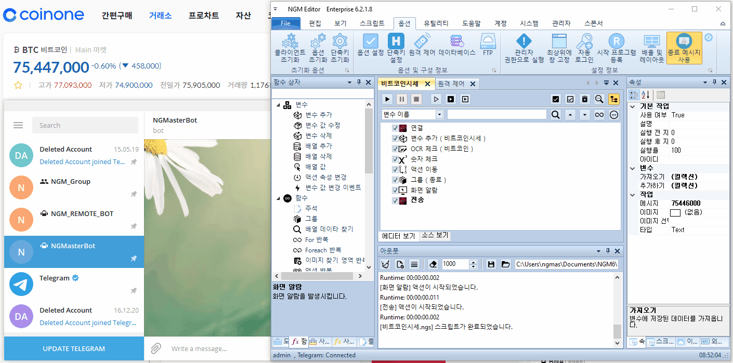Open the FTP settings icon
Screen dimensions: 733x363
tap(488, 45)
